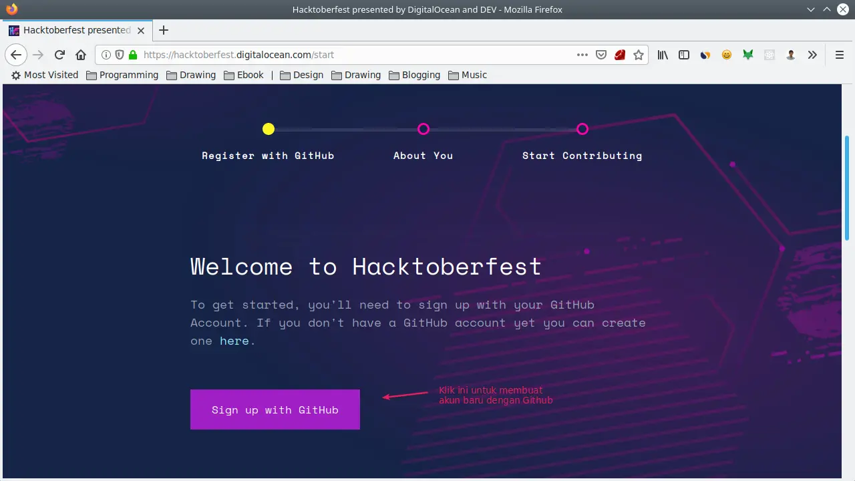Image resolution: width=855 pixels, height=481 pixels.
Task: Reload the current page
Action: [x=59, y=55]
